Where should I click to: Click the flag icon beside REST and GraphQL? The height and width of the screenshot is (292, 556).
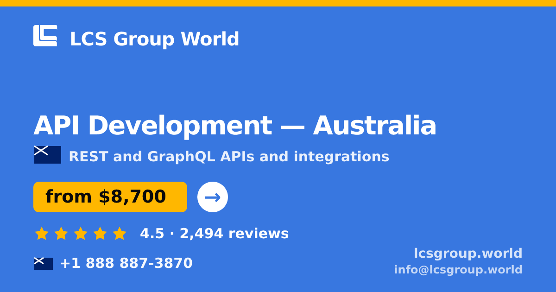click(x=48, y=155)
